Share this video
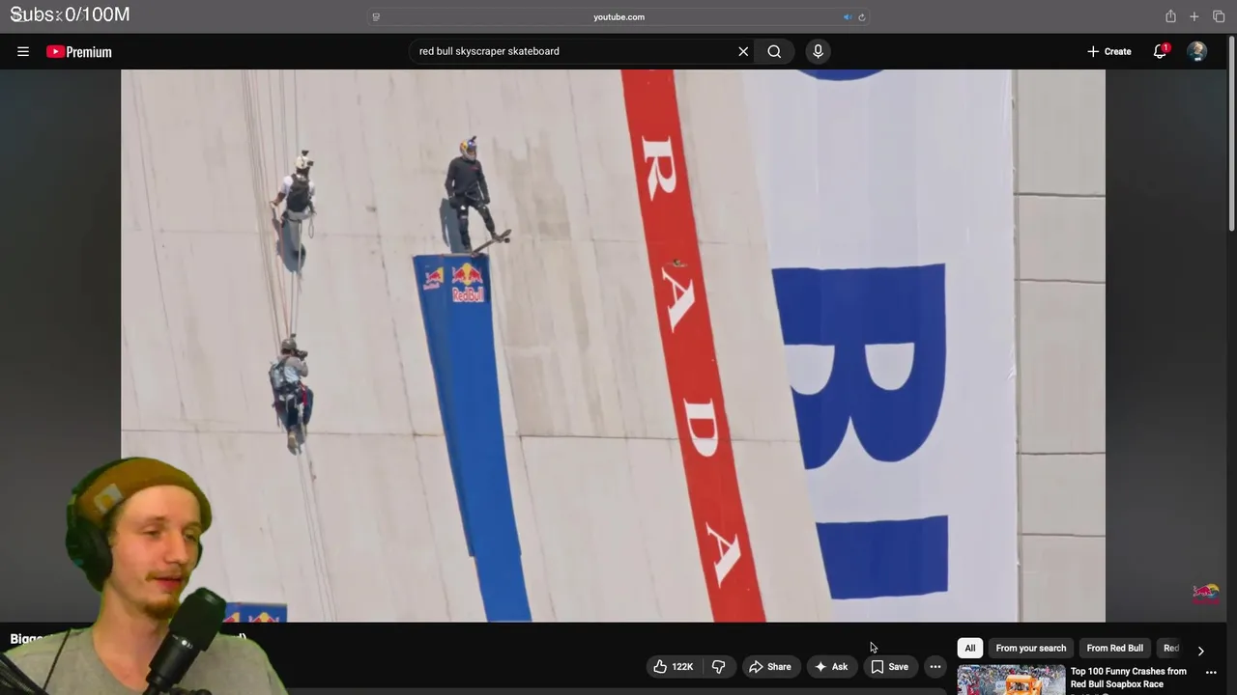This screenshot has width=1237, height=695. tap(769, 667)
